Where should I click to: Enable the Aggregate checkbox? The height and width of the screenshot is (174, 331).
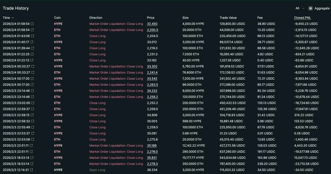pyautogui.click(x=310, y=8)
